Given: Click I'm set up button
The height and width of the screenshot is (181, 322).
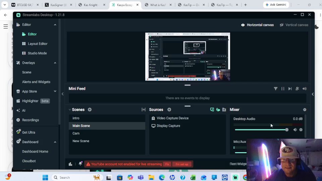Looking at the screenshot, I should tap(182, 164).
